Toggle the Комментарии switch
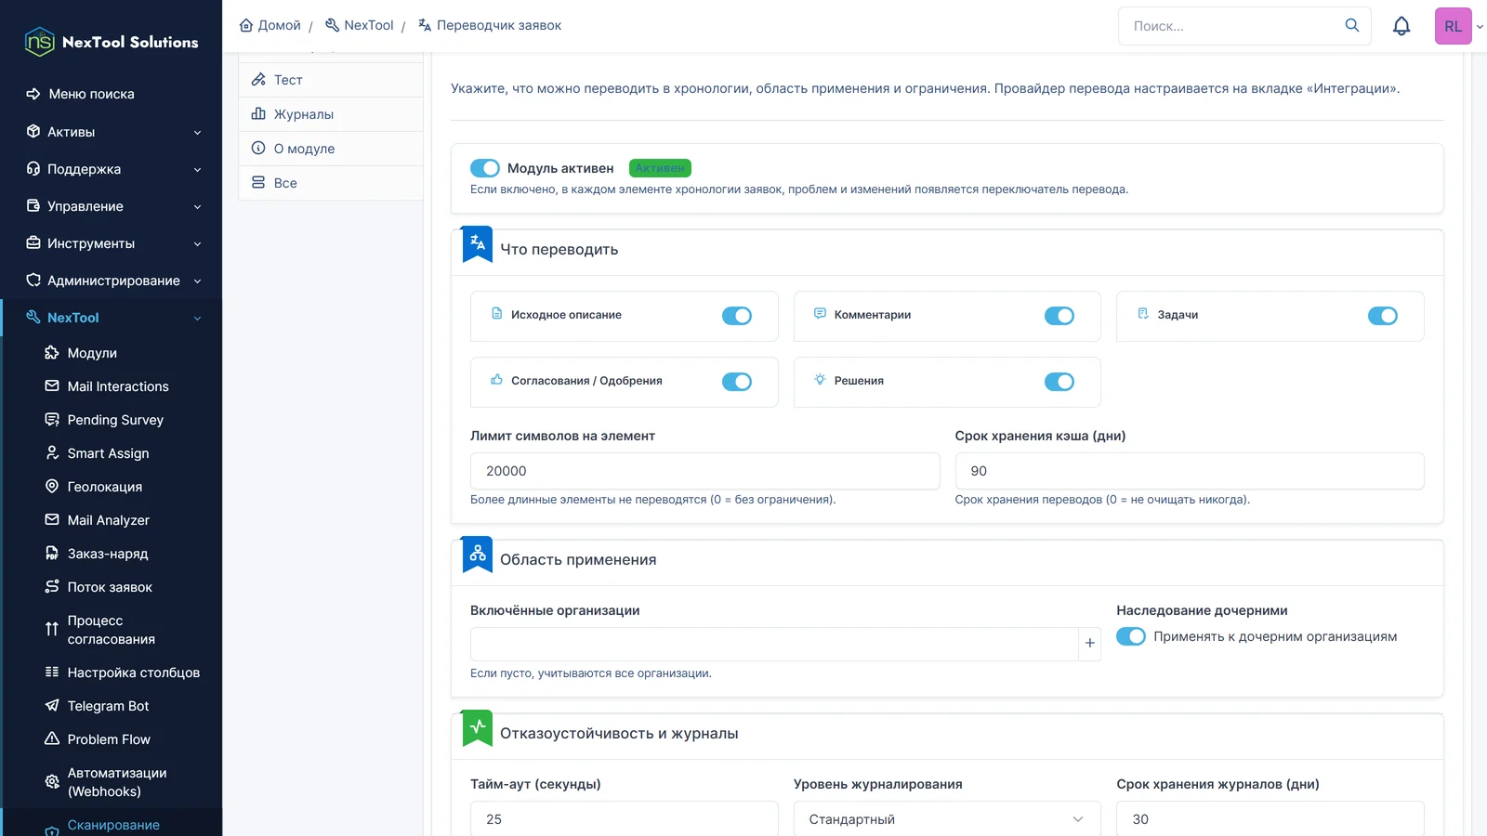 pyautogui.click(x=1059, y=316)
